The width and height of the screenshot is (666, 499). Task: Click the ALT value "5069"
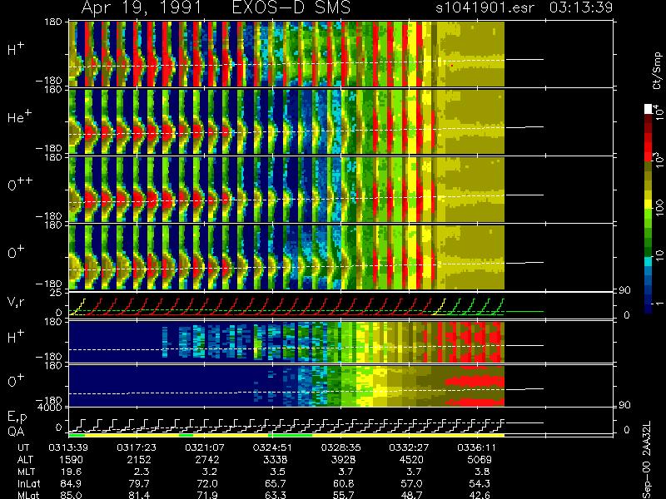480,460
